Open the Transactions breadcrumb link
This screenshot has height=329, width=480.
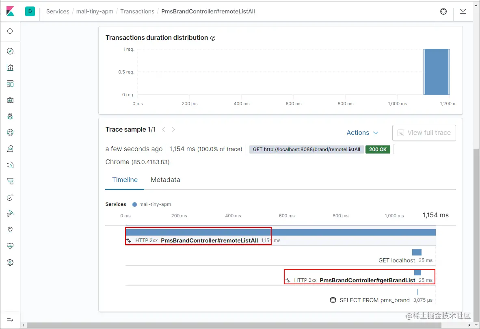[x=137, y=11]
